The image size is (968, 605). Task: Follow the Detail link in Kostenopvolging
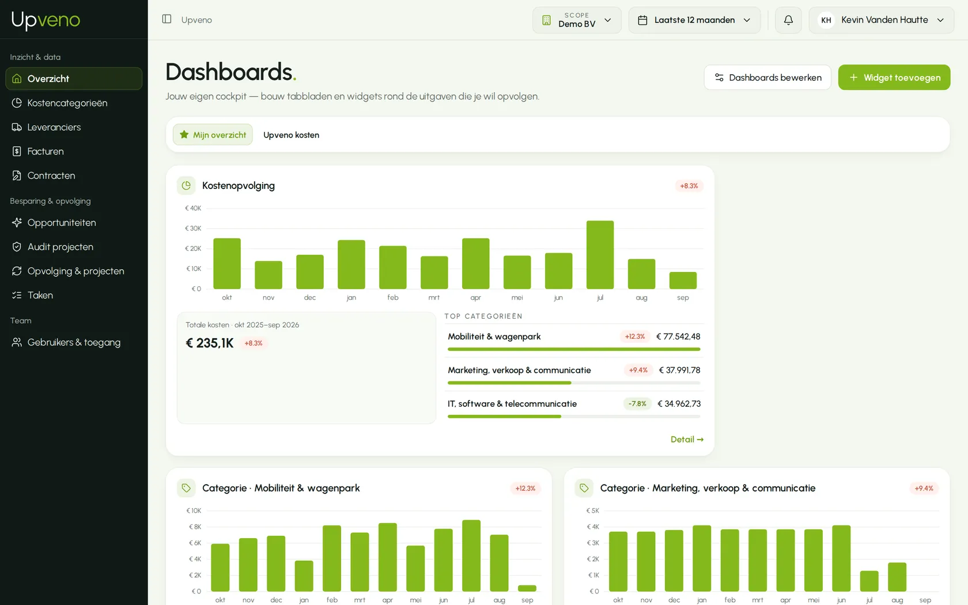pos(687,440)
